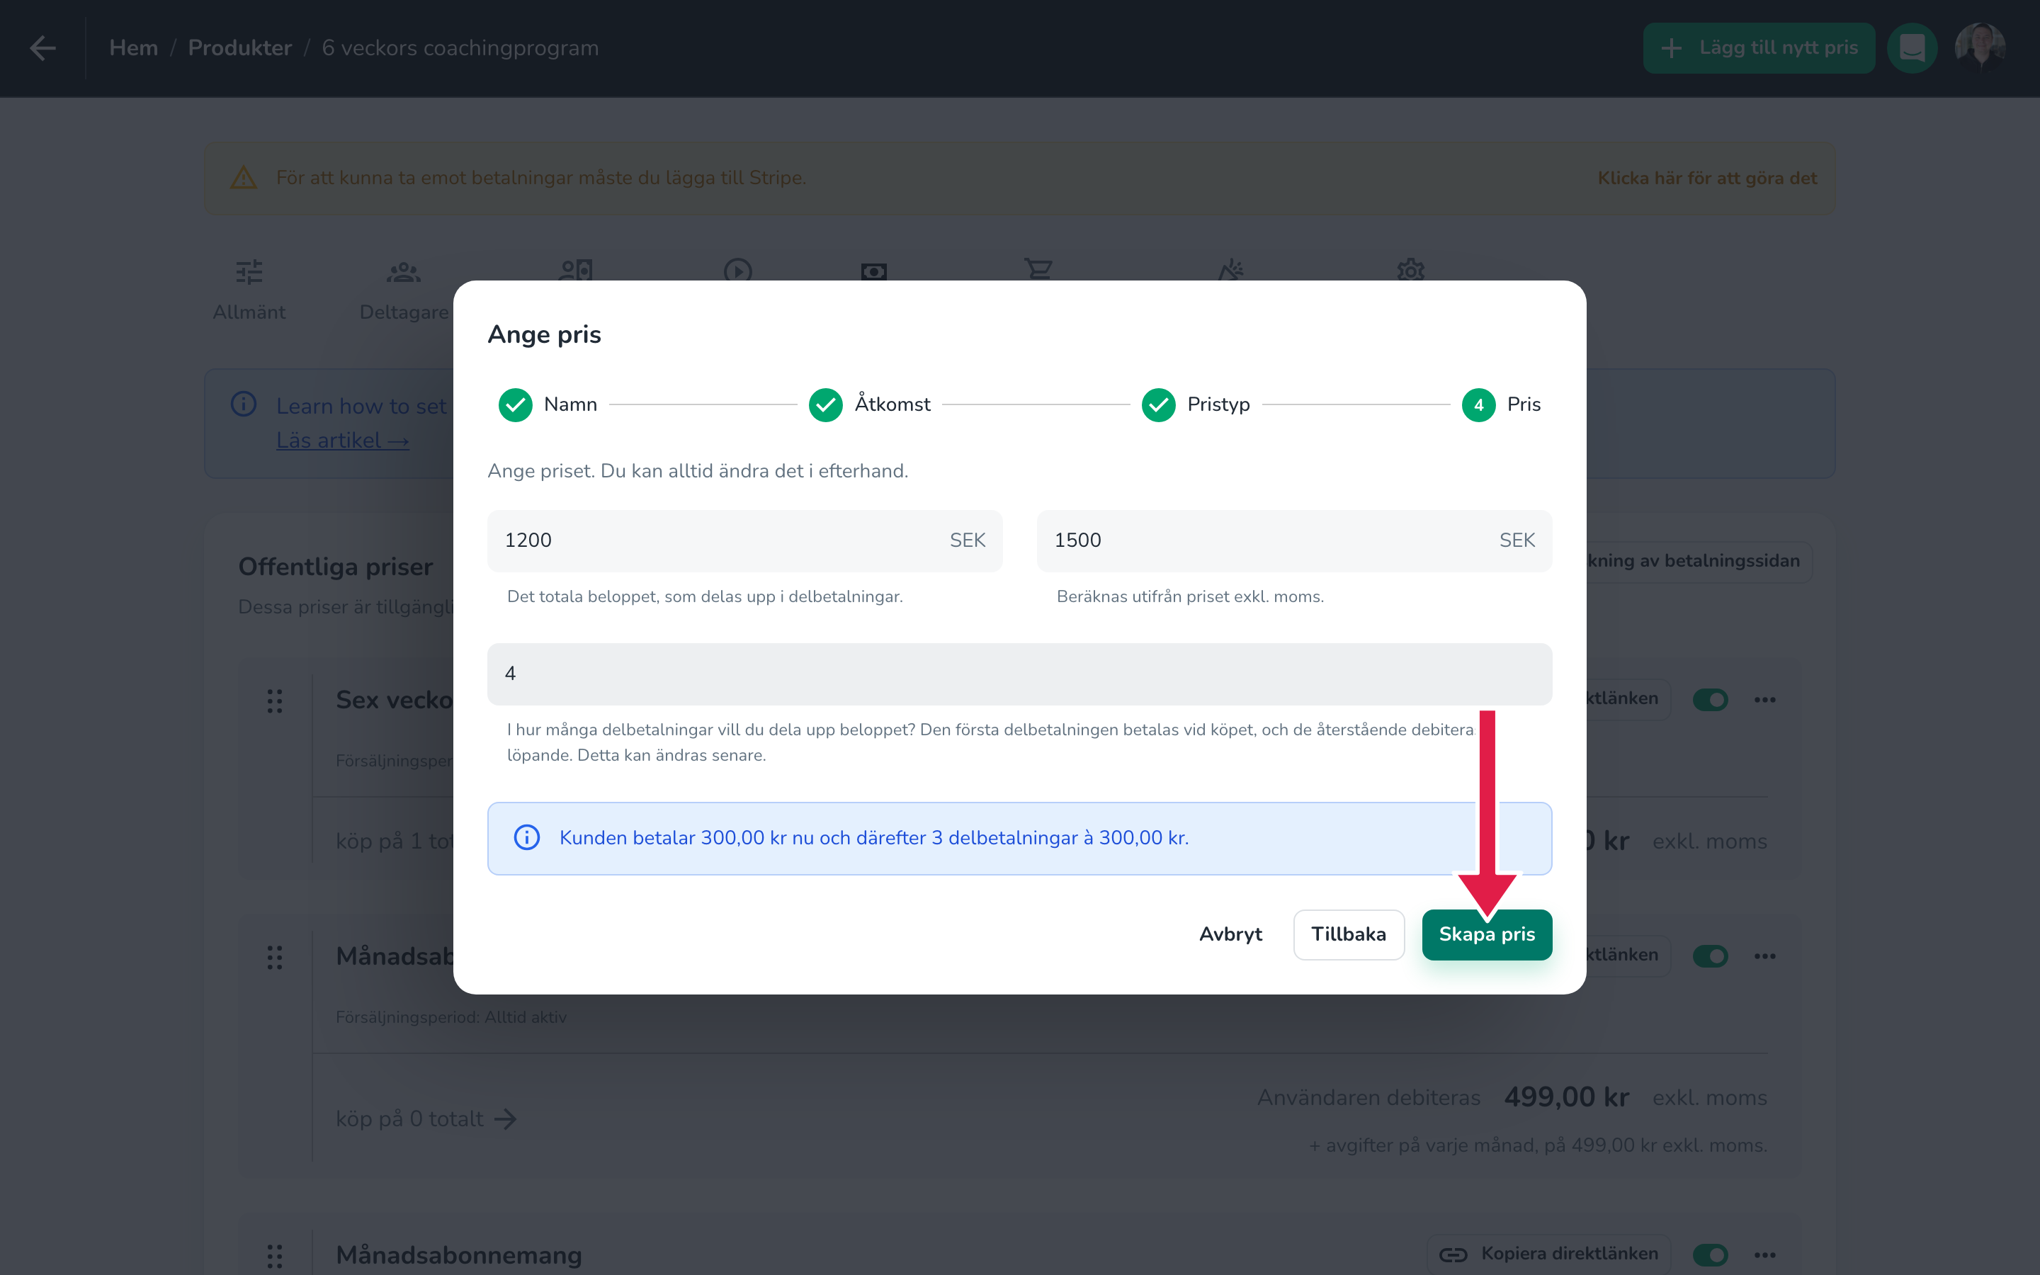This screenshot has width=2040, height=1275.
Task: Open Läs artikel link
Action: (342, 440)
